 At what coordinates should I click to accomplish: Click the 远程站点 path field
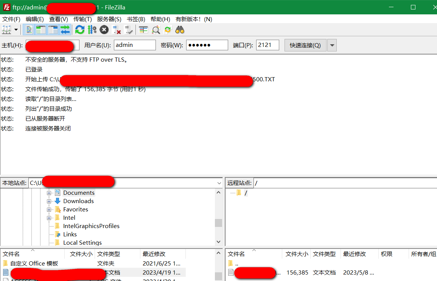[345, 183]
